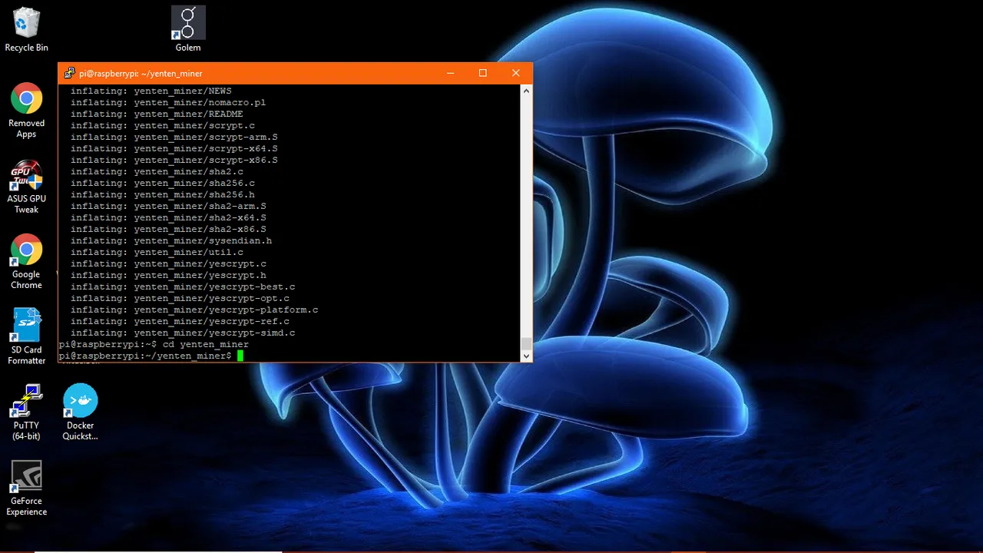This screenshot has width=983, height=553.
Task: Click the line 'inflating: yenten_miner/scrypt.c'
Action: [x=163, y=125]
